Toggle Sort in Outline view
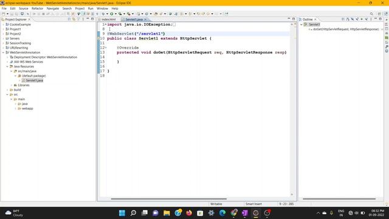This screenshot has width=389, height=219. click(x=348, y=19)
